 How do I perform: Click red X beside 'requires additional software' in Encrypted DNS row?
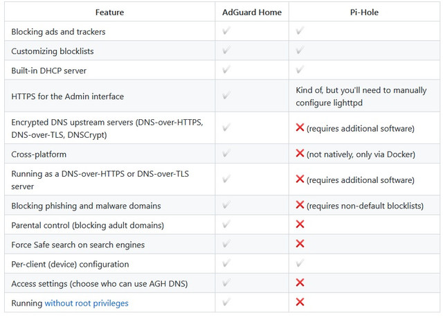[x=300, y=128]
